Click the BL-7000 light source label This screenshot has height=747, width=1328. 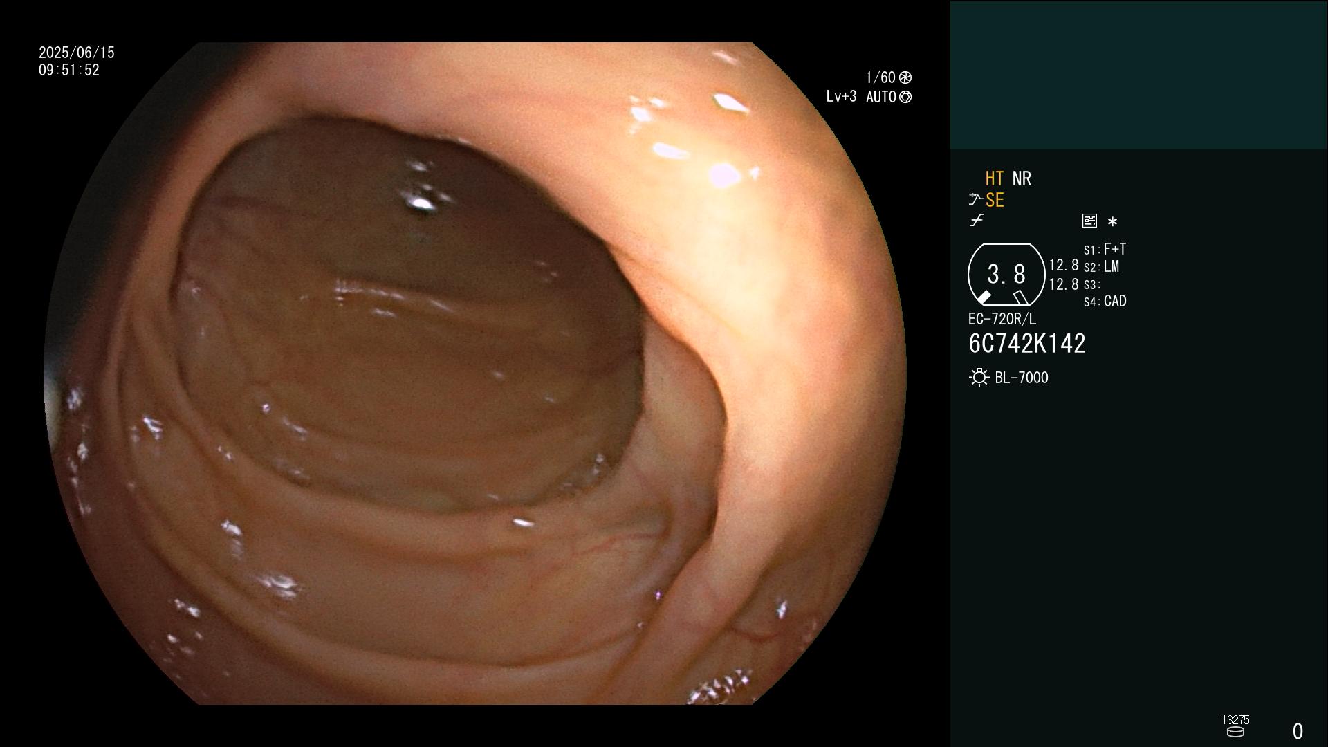[1022, 378]
